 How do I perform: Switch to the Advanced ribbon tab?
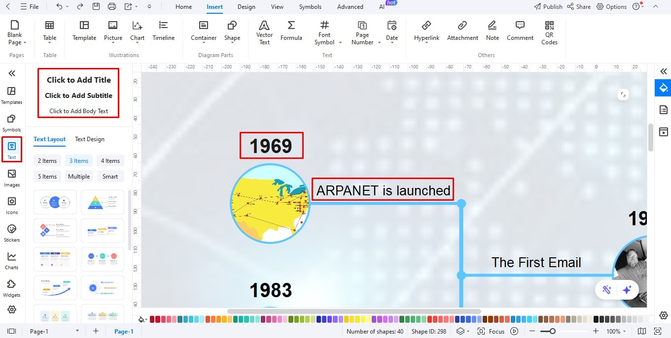tap(350, 7)
